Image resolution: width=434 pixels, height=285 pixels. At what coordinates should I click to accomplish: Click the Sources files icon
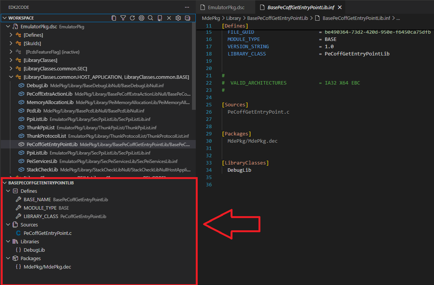click(x=16, y=225)
